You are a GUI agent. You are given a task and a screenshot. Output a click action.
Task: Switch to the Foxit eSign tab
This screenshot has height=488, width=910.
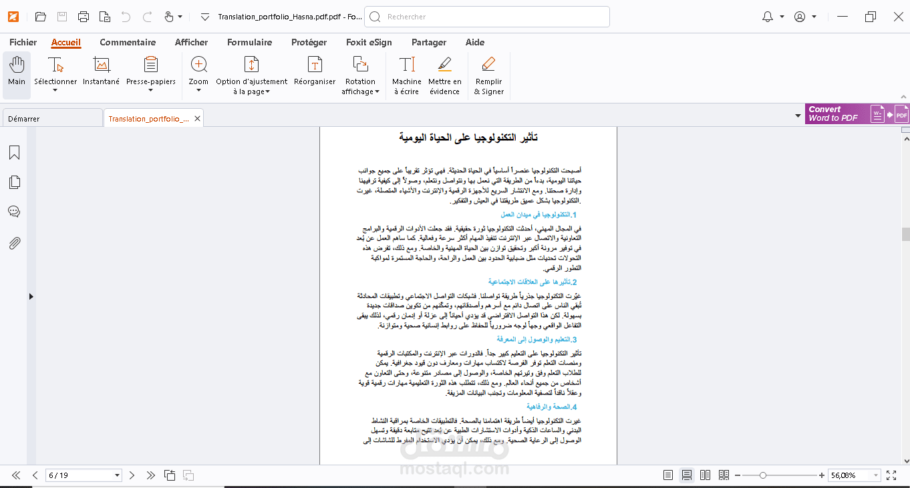[369, 42]
